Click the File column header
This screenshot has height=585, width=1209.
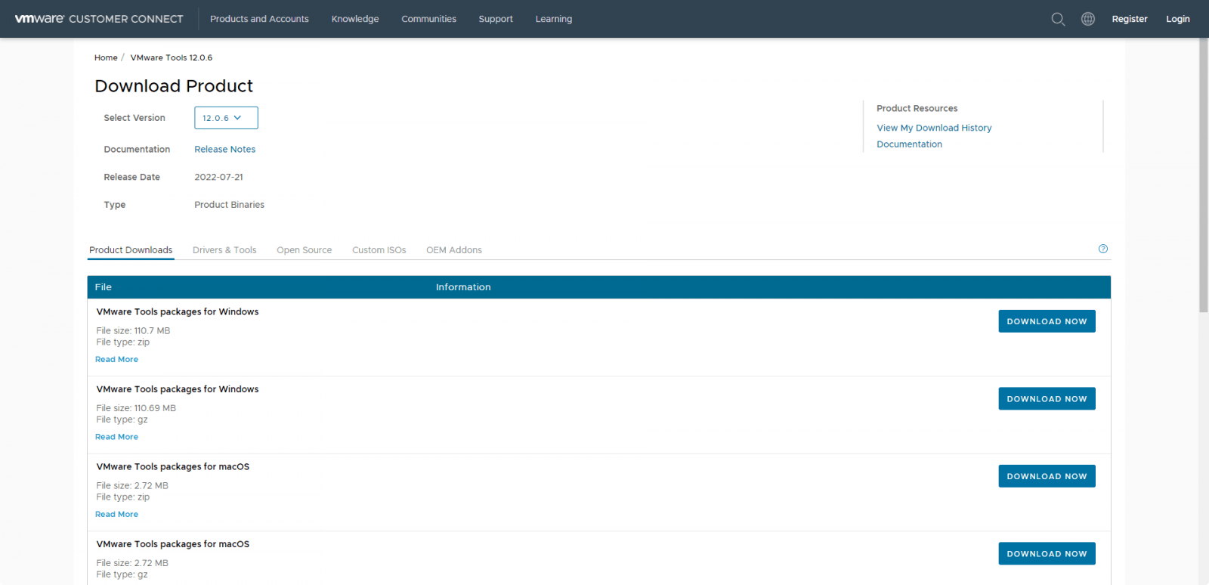[x=104, y=287]
